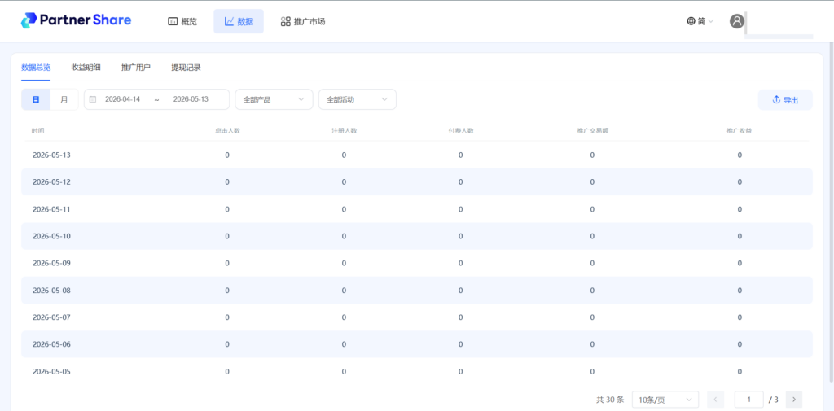Open the 提现记录 tab
The image size is (834, 411).
click(x=186, y=68)
